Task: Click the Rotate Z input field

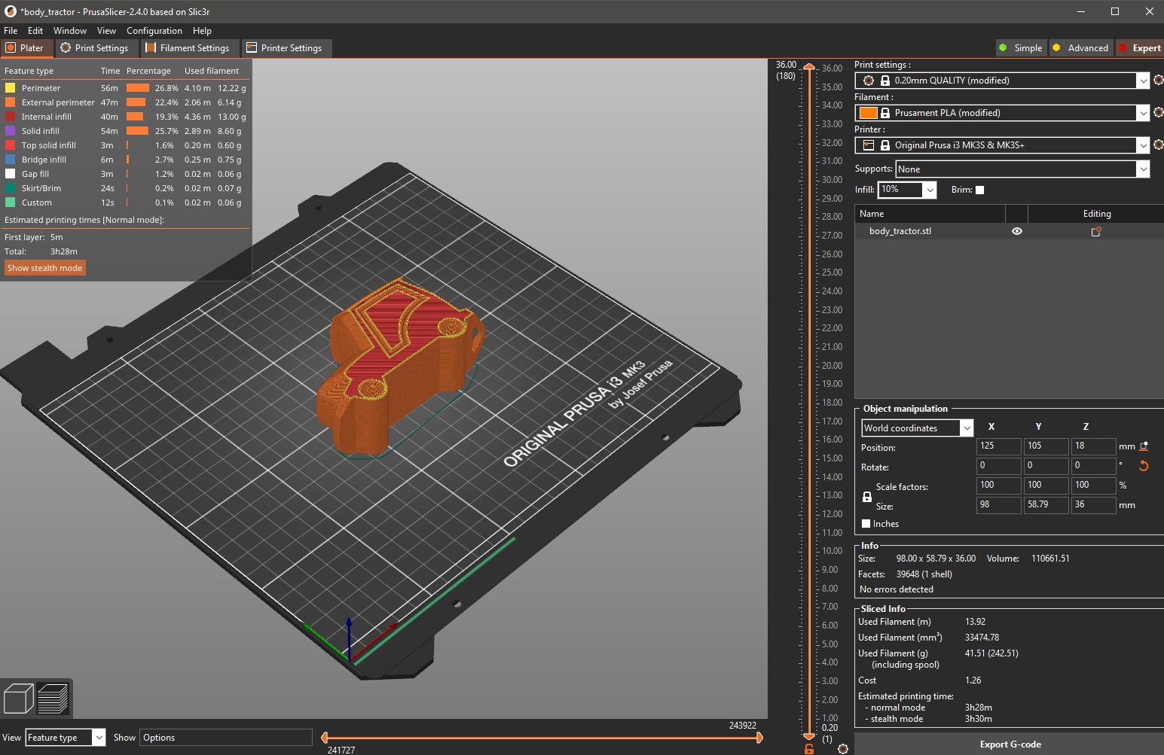Action: pos(1093,466)
